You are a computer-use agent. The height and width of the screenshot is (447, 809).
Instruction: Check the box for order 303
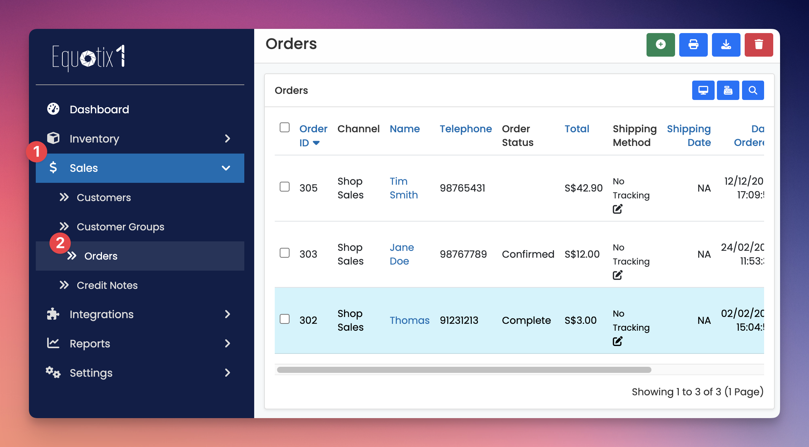(285, 253)
